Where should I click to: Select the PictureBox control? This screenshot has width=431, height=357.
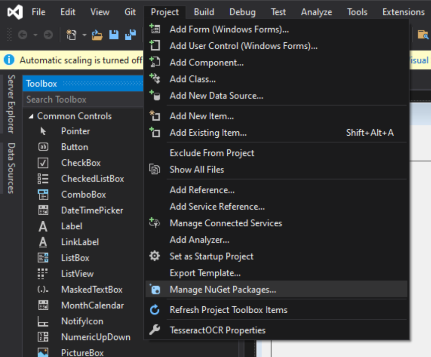(x=83, y=352)
